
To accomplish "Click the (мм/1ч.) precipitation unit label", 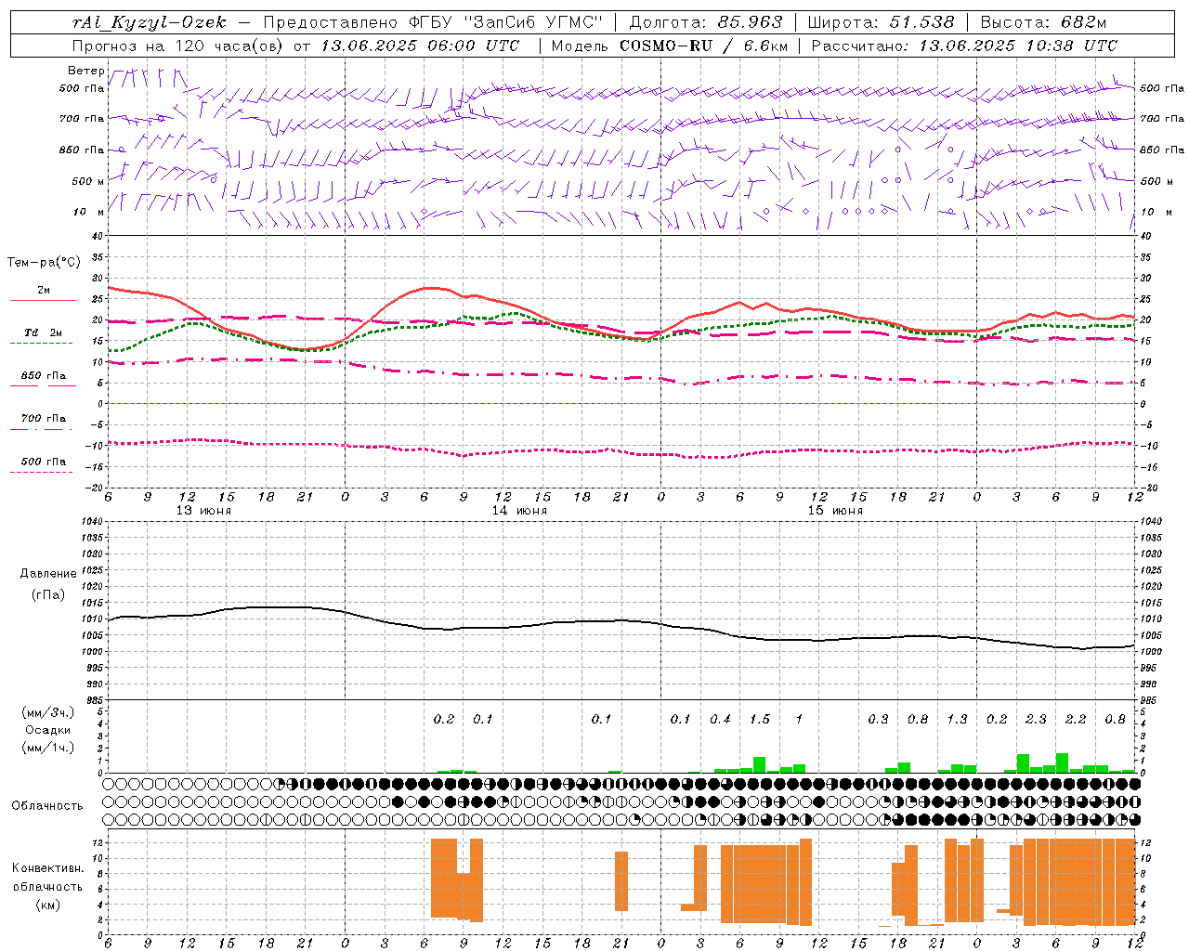I will [48, 748].
